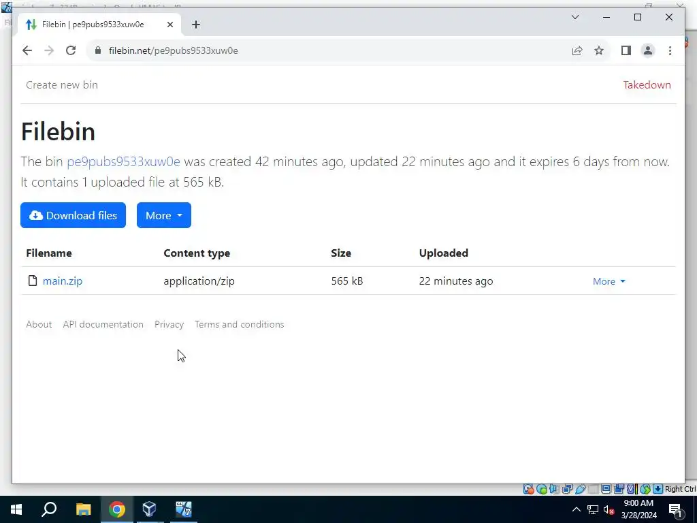
Task: Expand the blue More dropdown button
Action: pyautogui.click(x=164, y=215)
